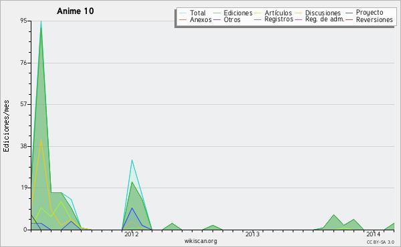Click the 2012 x-axis label
Image resolution: width=401 pixels, height=247 pixels.
click(132, 234)
